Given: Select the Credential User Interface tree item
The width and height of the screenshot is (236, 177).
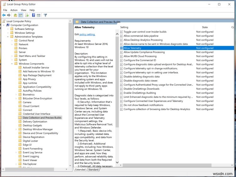Looking at the screenshot, I should (37, 114).
